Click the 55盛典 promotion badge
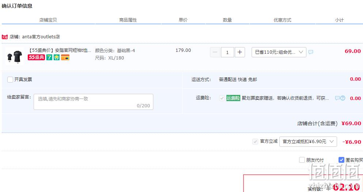 [37, 57]
